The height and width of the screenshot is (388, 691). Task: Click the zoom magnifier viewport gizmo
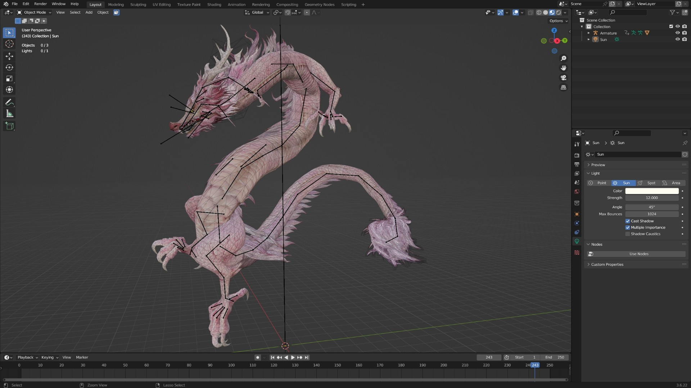tap(564, 58)
